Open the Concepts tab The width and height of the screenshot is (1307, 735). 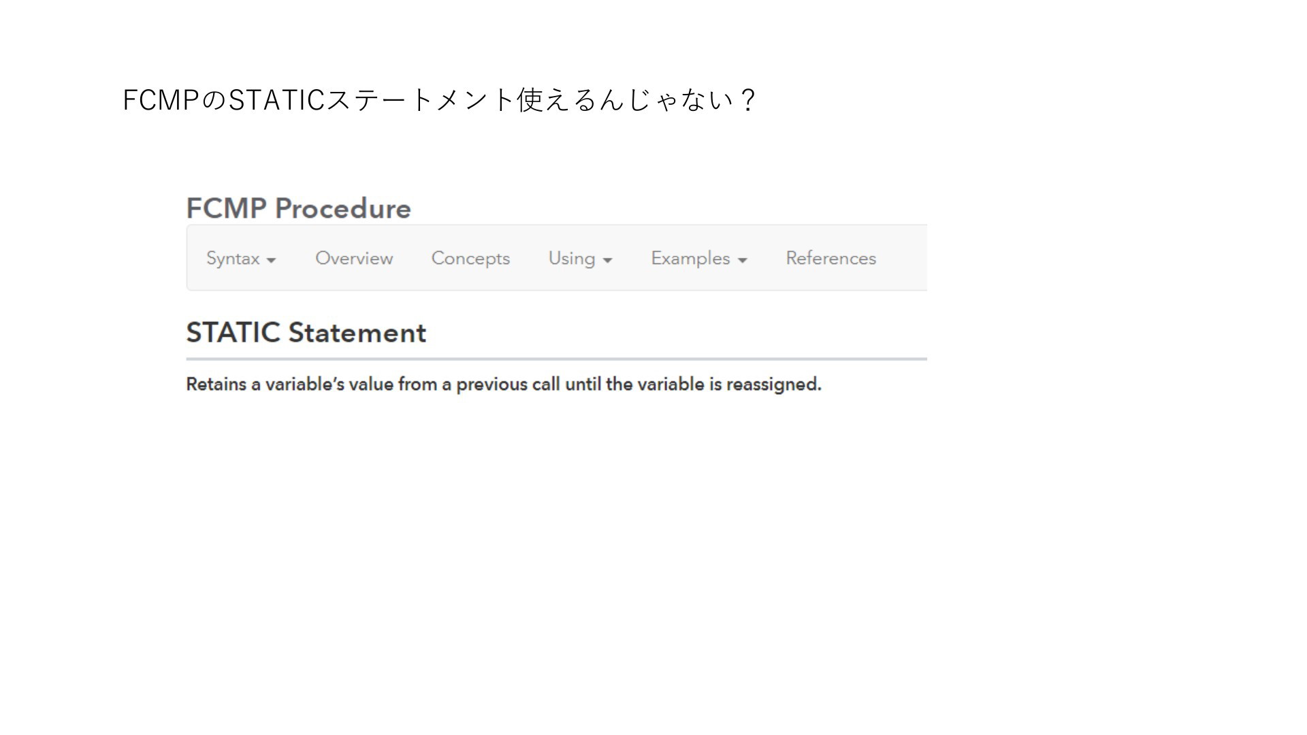[x=470, y=259]
